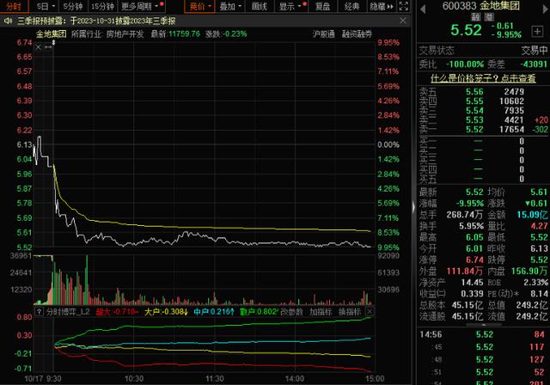Click the 大户 value label
The image size is (550, 385).
pos(166,312)
